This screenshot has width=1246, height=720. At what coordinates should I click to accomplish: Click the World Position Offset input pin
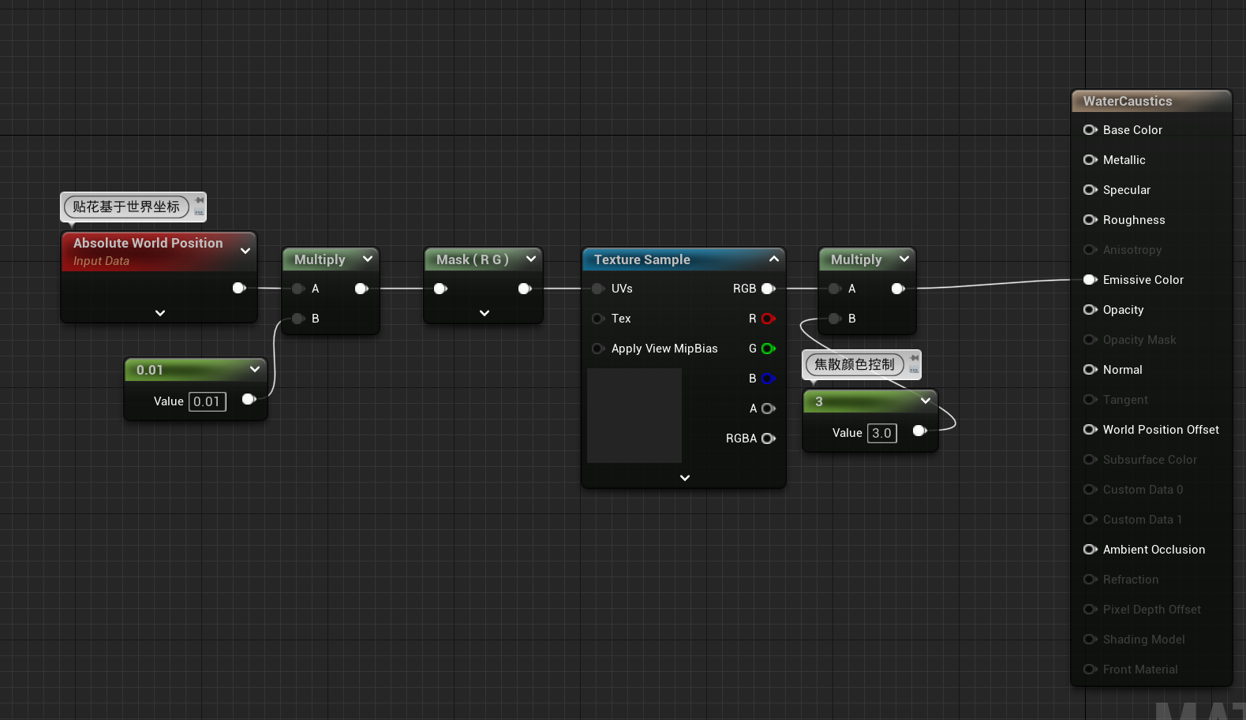coord(1091,430)
